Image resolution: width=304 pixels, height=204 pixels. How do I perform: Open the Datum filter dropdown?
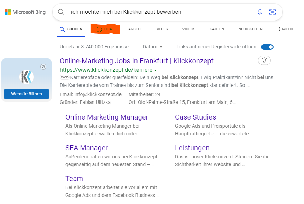click(x=152, y=47)
